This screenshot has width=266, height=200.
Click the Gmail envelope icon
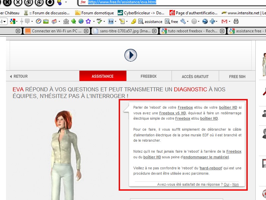[x=224, y=21]
